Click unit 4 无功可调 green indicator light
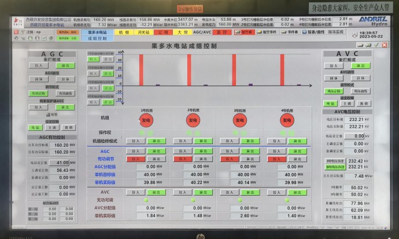Image resolution: width=399 pixels, height=239 pixels. click(x=286, y=200)
